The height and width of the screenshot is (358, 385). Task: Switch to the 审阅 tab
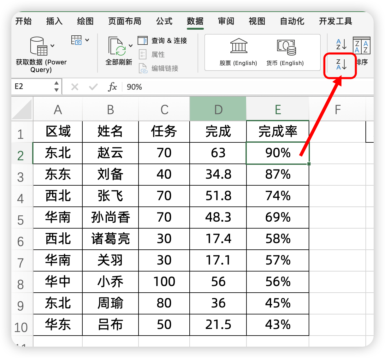(226, 21)
